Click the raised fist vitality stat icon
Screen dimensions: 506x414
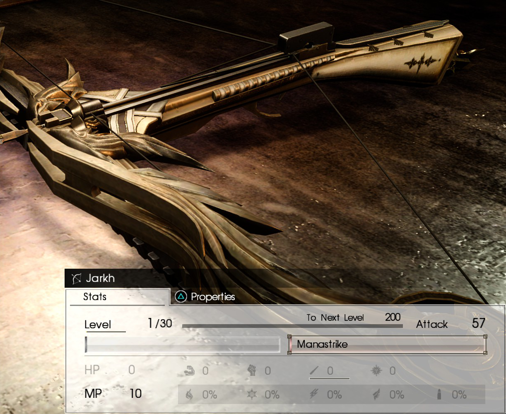click(x=252, y=371)
